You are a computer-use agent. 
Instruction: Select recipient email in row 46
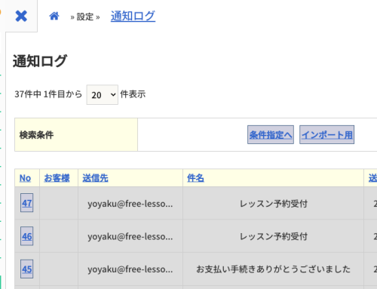(130, 236)
